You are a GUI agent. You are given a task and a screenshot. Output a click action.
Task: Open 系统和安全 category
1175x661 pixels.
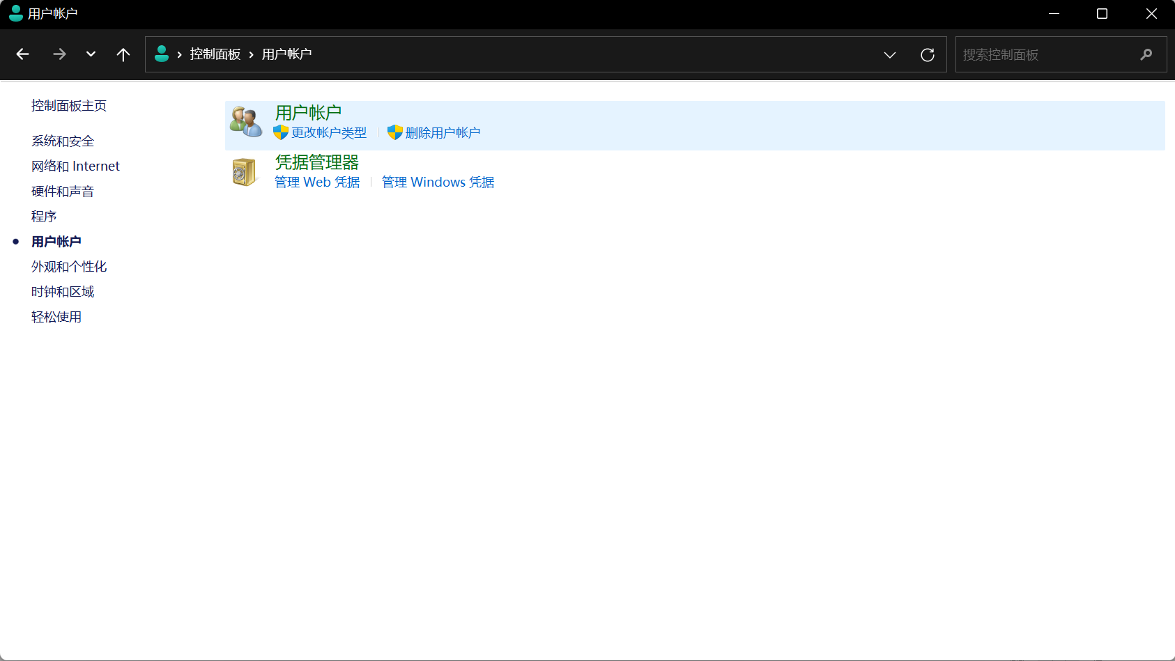(x=63, y=141)
